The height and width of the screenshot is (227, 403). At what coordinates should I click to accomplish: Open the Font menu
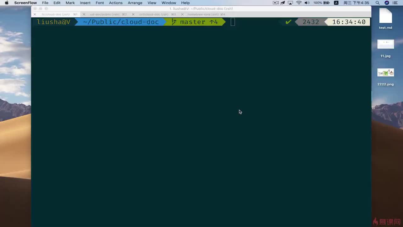click(100, 3)
